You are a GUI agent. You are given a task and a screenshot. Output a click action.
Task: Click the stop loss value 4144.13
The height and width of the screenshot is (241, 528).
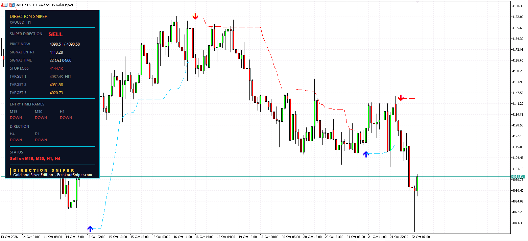tap(56, 68)
